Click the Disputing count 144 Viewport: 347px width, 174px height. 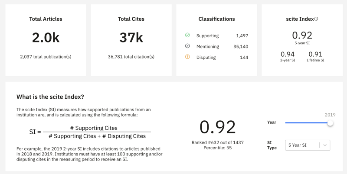click(244, 57)
